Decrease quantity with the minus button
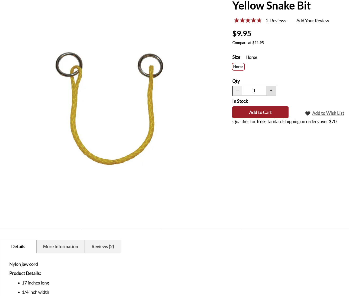The width and height of the screenshot is (349, 296). click(237, 91)
